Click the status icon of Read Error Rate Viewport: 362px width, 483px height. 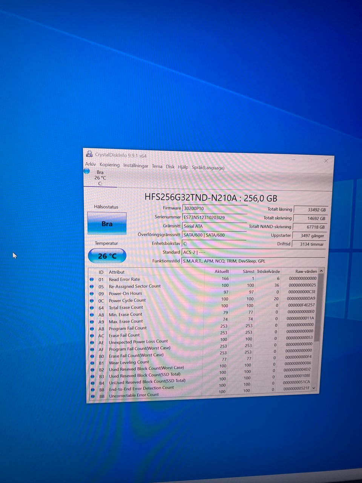tap(92, 279)
